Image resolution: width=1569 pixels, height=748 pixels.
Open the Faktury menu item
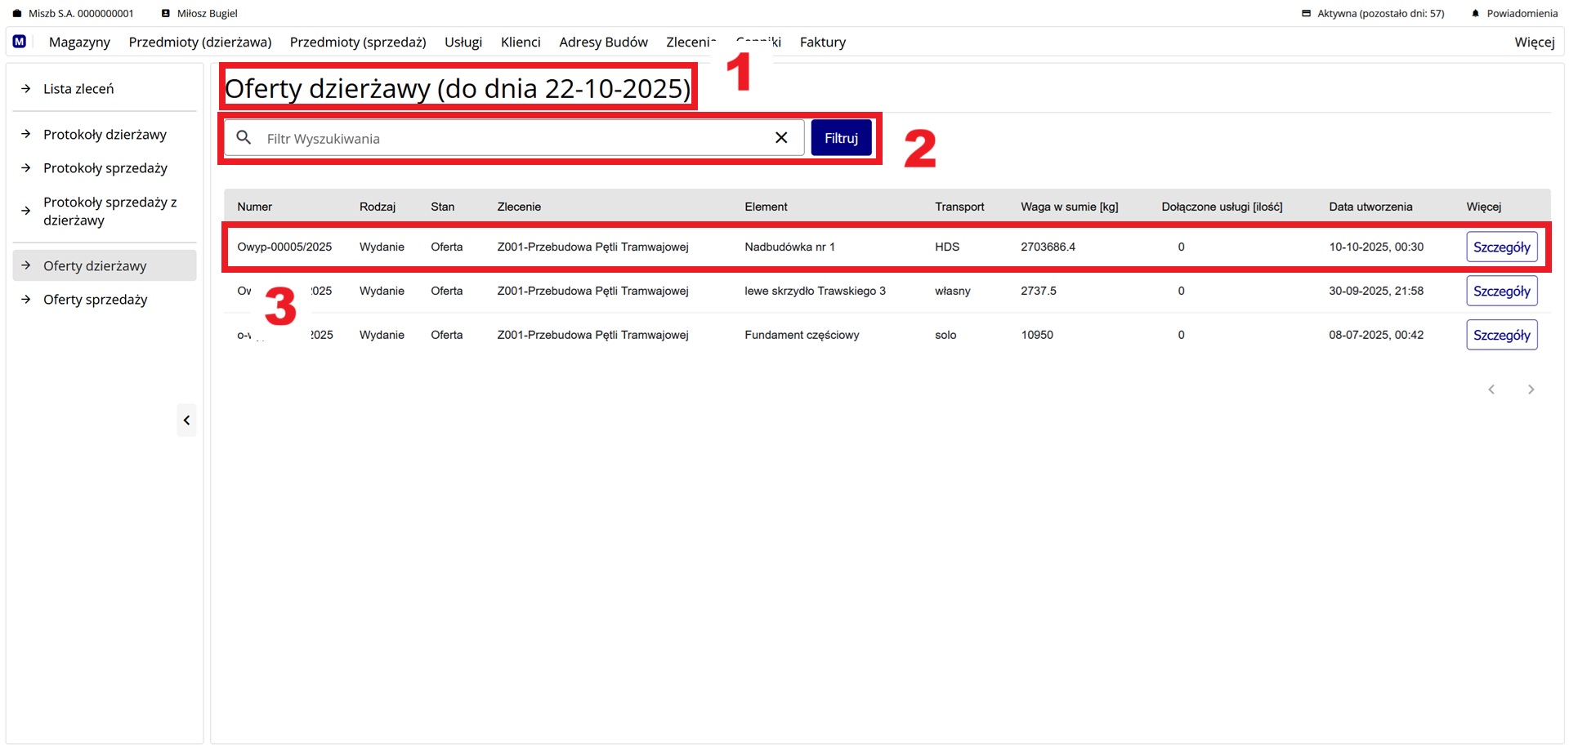(x=822, y=42)
